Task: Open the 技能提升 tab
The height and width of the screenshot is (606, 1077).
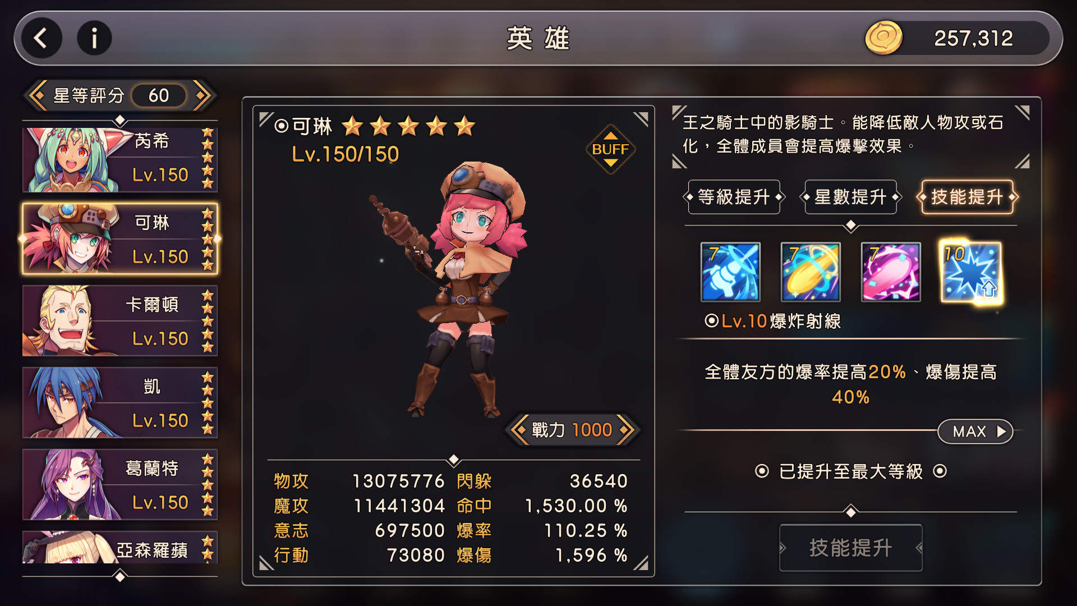Action: click(x=967, y=197)
